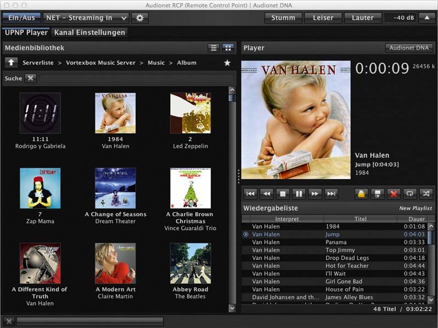438x328 pixels.
Task: Raise volume with Lauter
Action: pyautogui.click(x=363, y=18)
